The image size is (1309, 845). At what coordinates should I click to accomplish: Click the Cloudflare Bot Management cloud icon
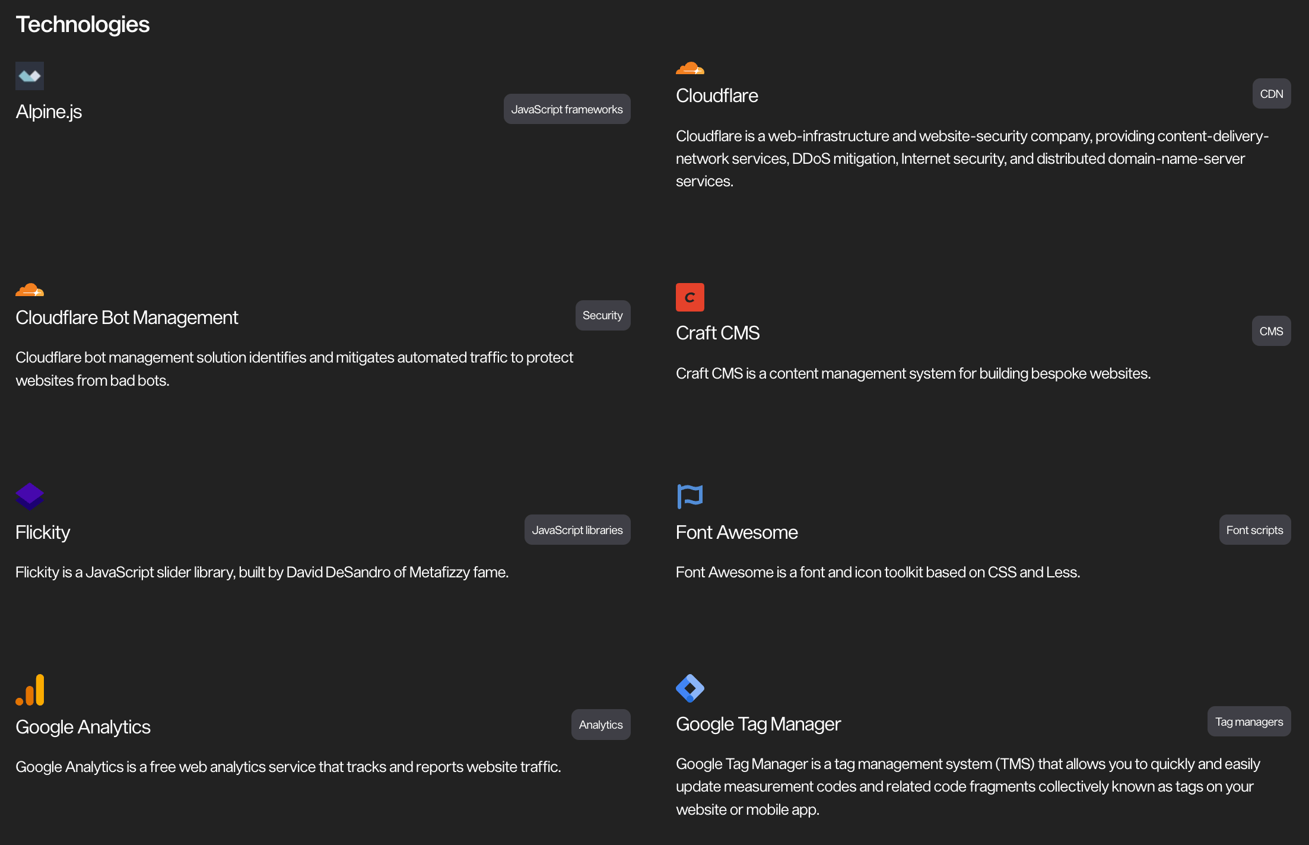(30, 290)
